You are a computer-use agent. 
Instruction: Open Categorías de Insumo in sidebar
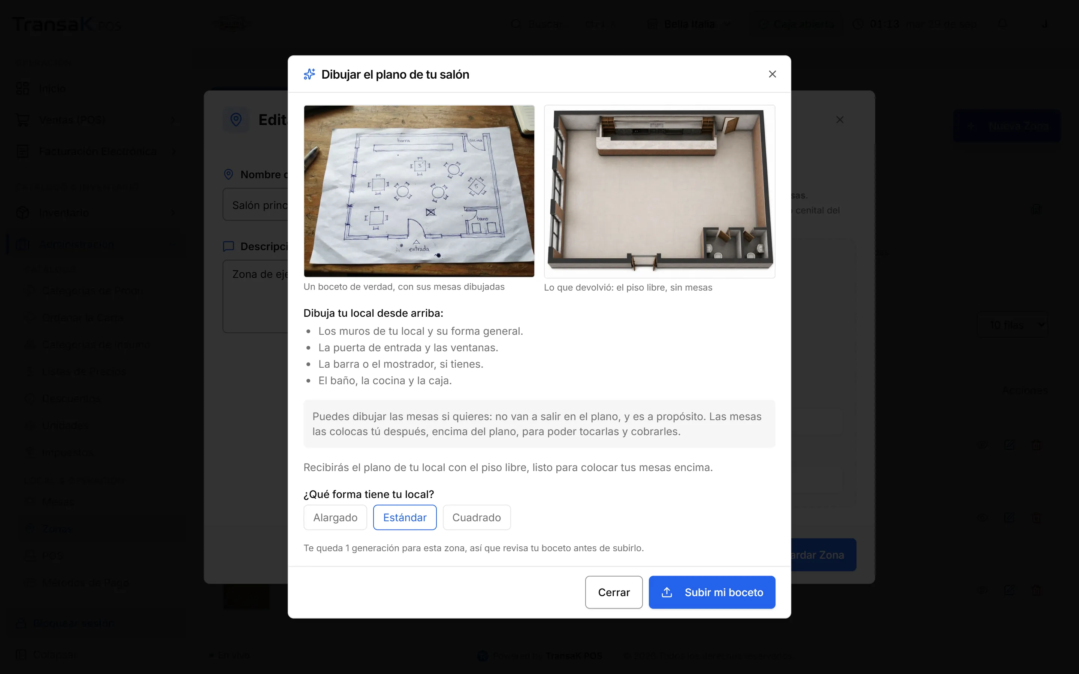click(x=96, y=344)
